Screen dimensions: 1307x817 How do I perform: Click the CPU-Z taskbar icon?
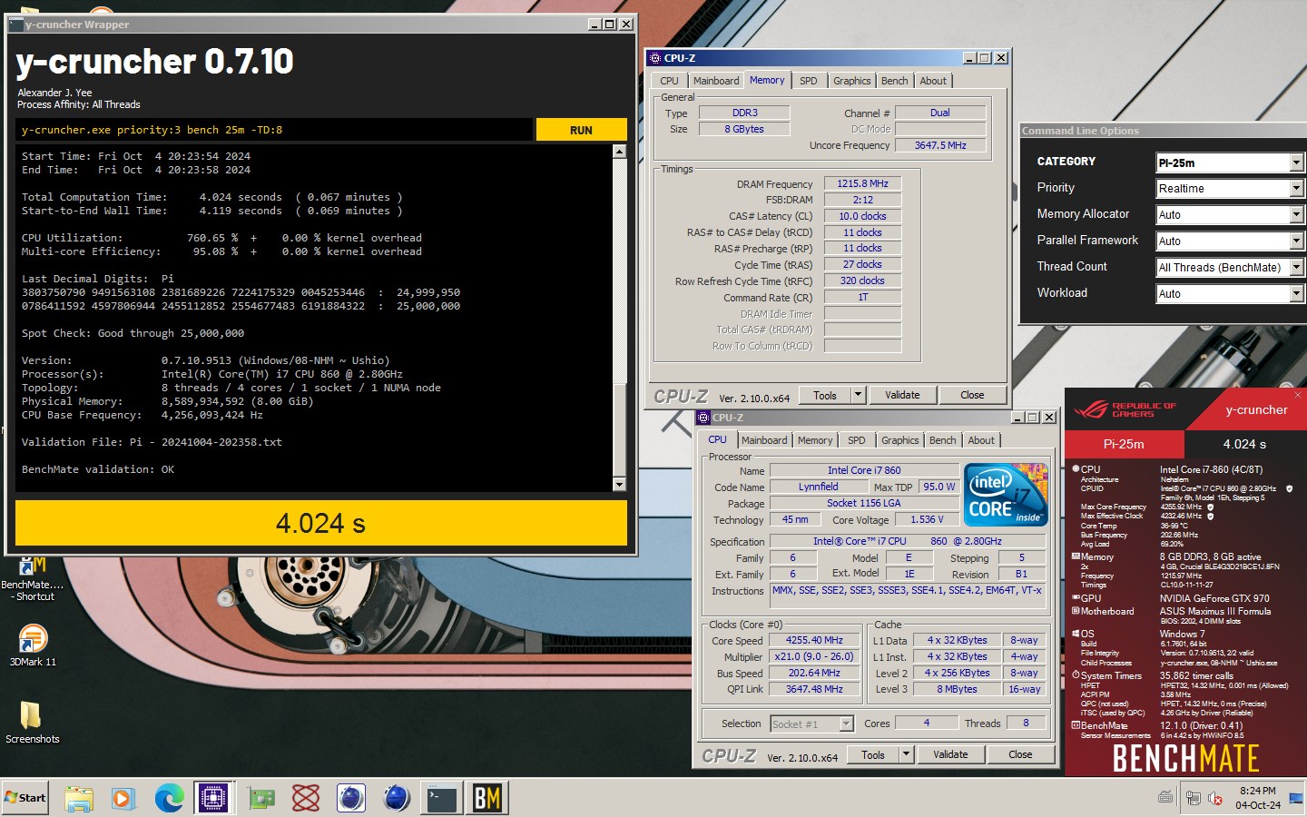click(x=214, y=798)
